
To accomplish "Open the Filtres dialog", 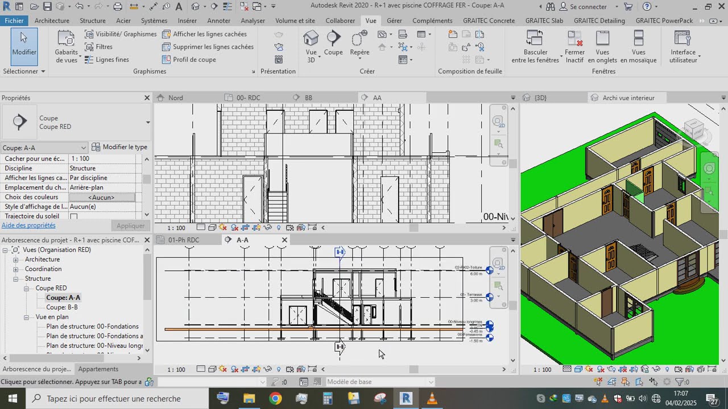I will (x=98, y=47).
